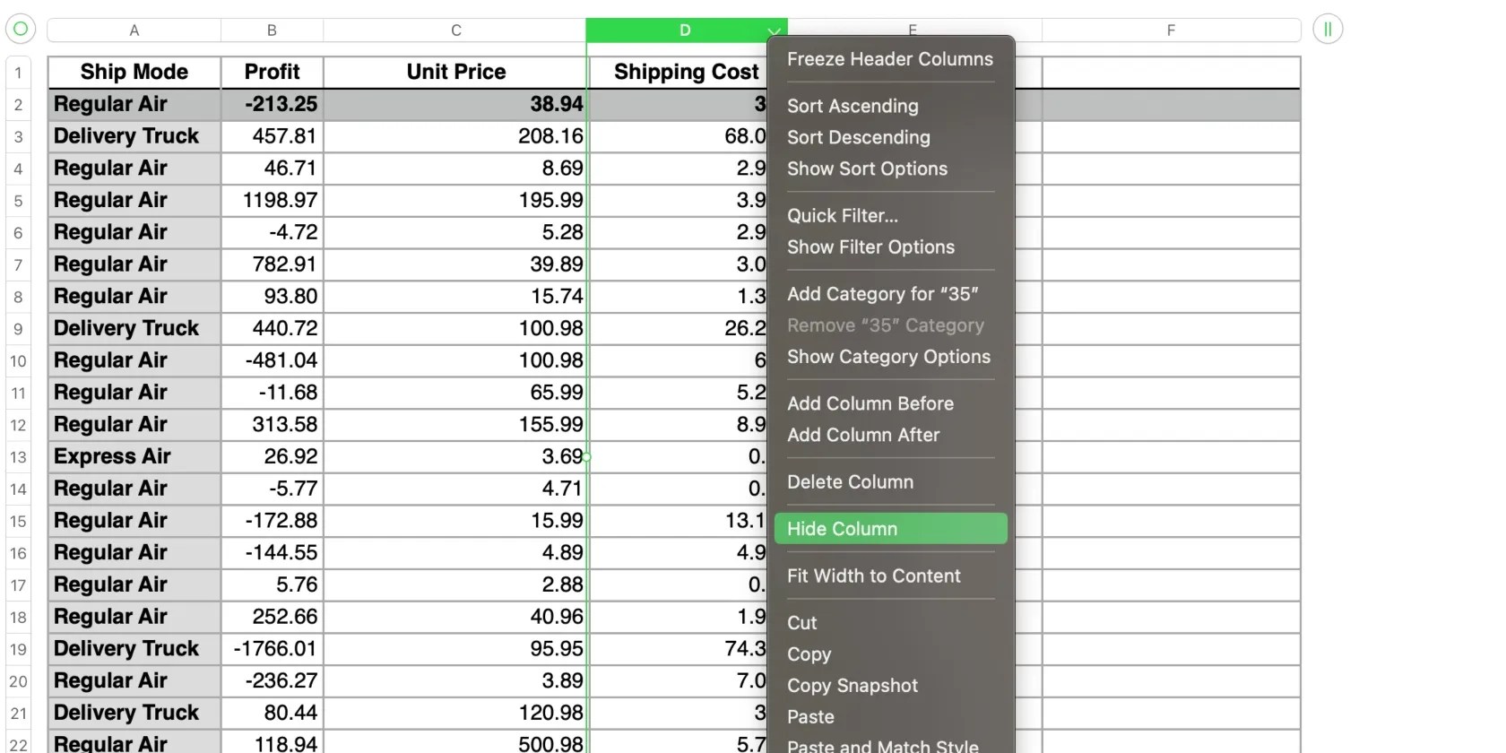Sort column D descending
Viewport: 1506px width, 753px height.
click(x=858, y=137)
